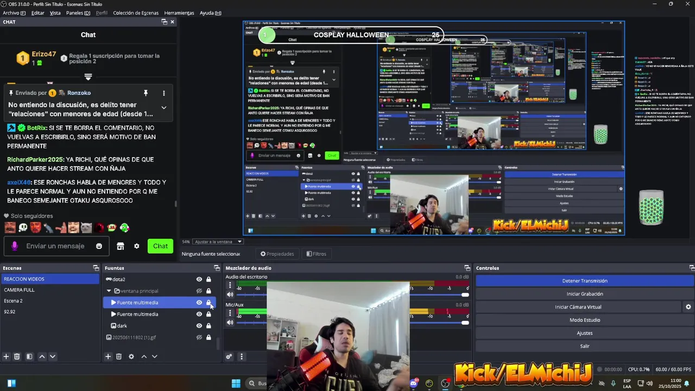This screenshot has width=695, height=391.
Task: Hide the dark image source
Action: click(199, 326)
